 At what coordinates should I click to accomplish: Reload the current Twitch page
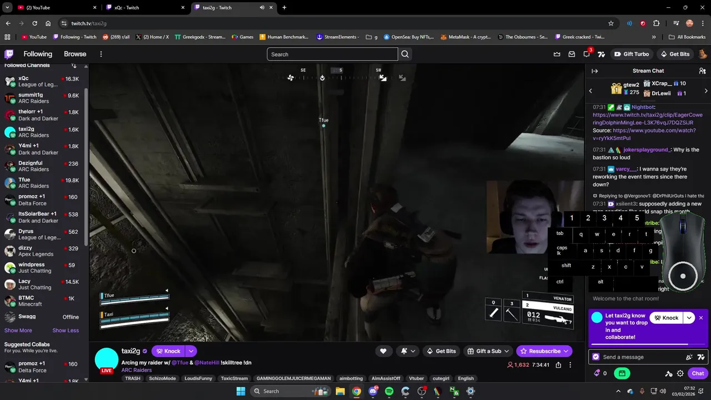(34, 23)
